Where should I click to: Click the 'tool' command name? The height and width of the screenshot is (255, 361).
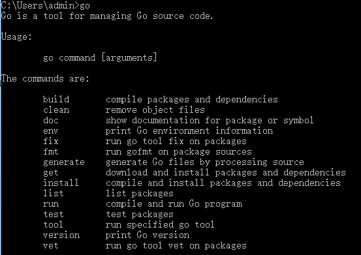tap(53, 224)
